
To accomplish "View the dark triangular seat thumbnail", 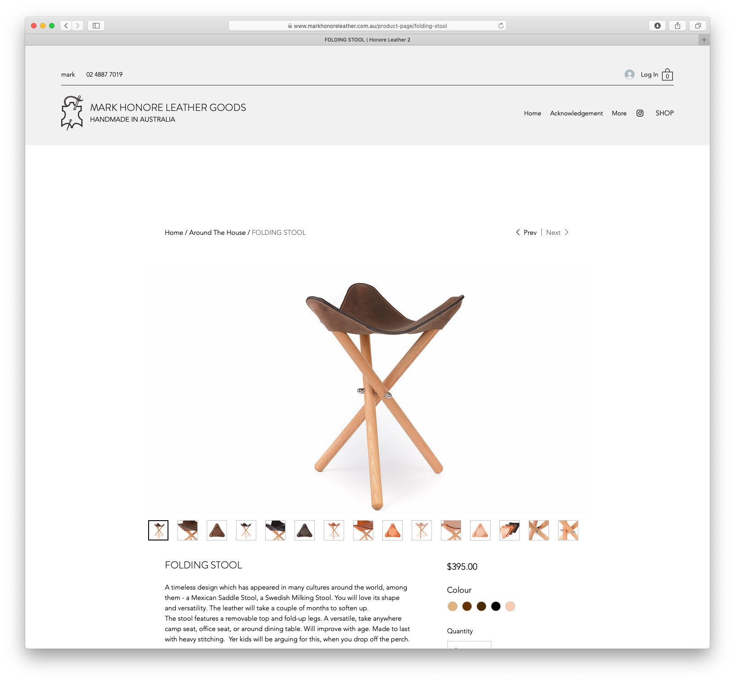I will click(305, 531).
